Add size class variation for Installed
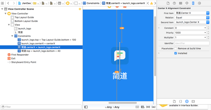 (x=159, y=53)
